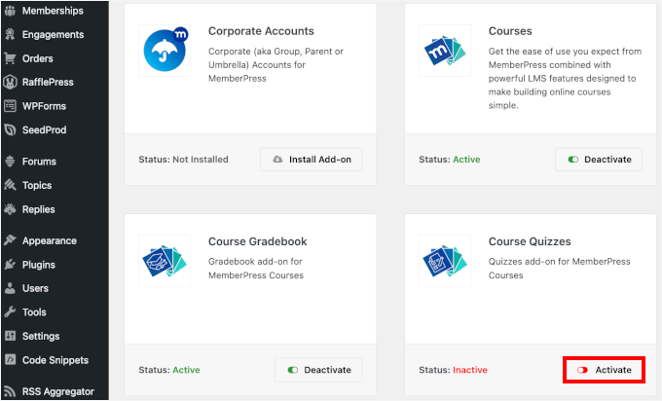Open the Tools wrench icon
This screenshot has width=662, height=401.
(x=10, y=312)
